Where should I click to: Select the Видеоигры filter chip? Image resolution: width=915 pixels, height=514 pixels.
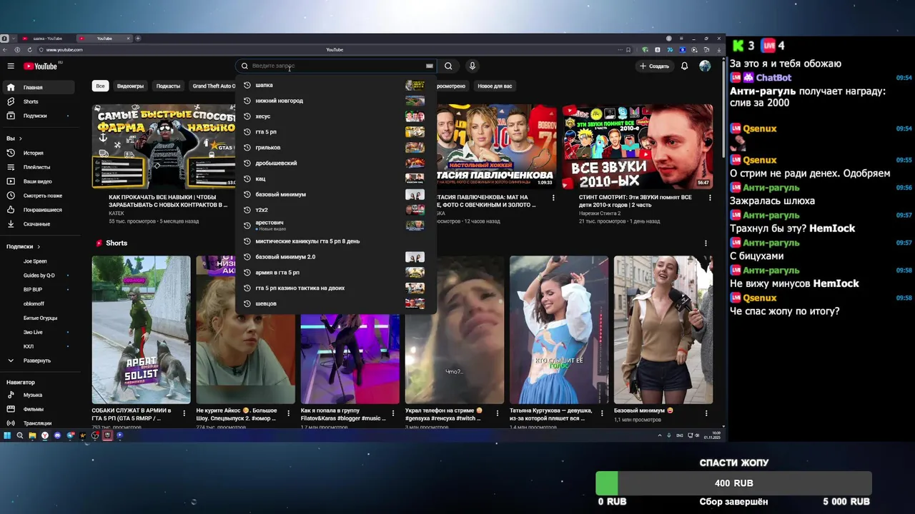(x=130, y=86)
